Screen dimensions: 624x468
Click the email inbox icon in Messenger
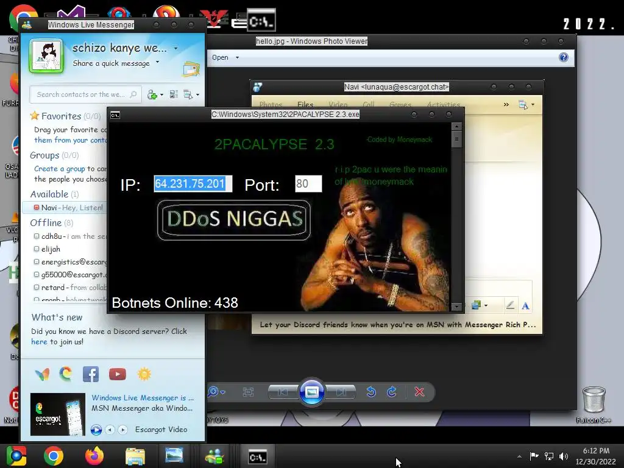[191, 69]
